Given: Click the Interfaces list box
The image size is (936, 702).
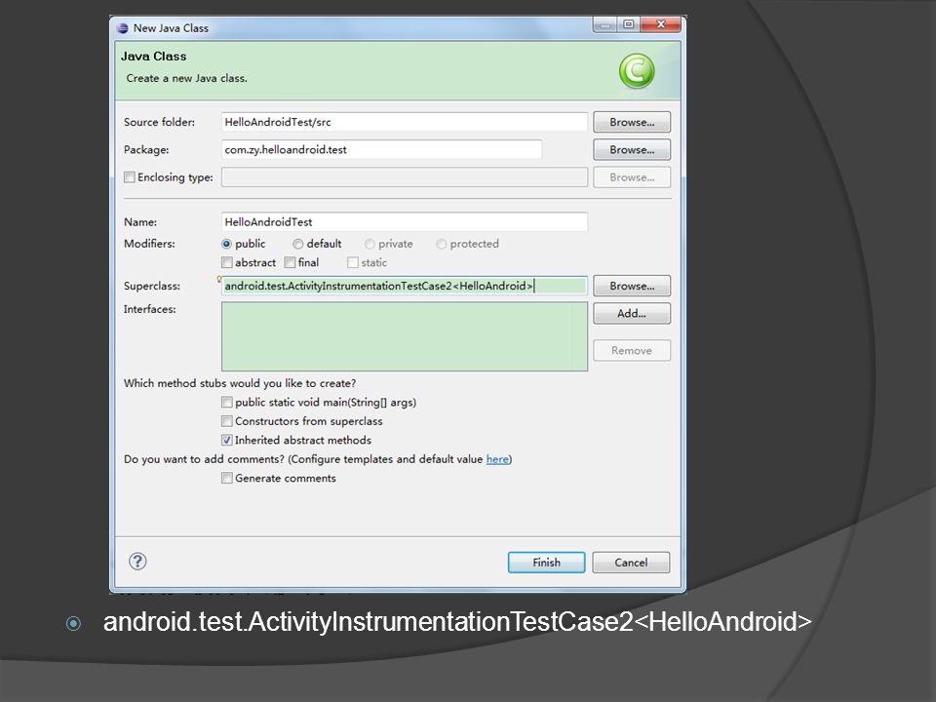Looking at the screenshot, I should [x=404, y=336].
